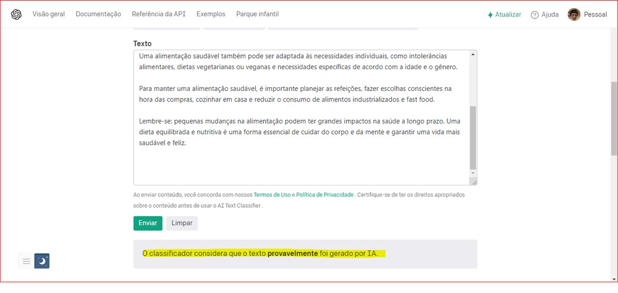The image size is (618, 293).
Task: Open Referência da API
Action: pyautogui.click(x=158, y=14)
